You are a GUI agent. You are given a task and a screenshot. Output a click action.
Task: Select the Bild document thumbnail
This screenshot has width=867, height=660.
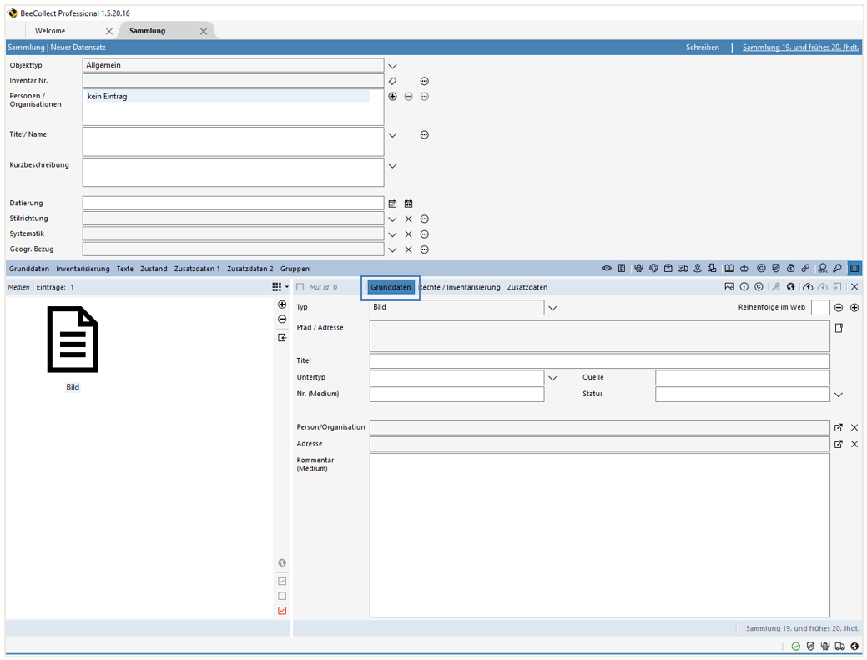pyautogui.click(x=73, y=340)
